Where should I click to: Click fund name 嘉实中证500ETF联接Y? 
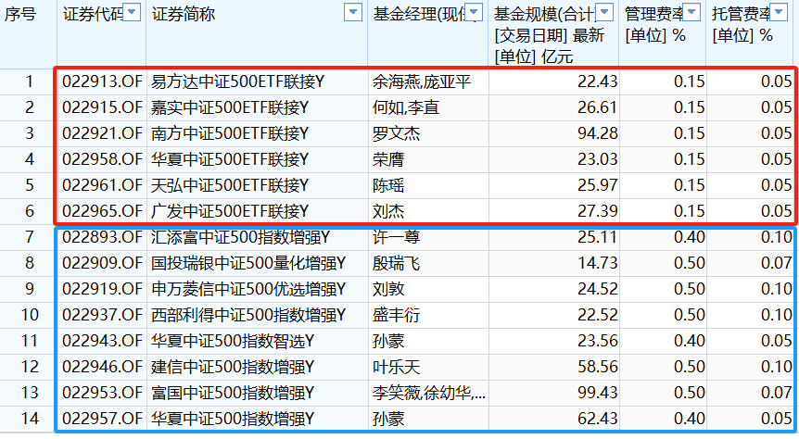230,107
